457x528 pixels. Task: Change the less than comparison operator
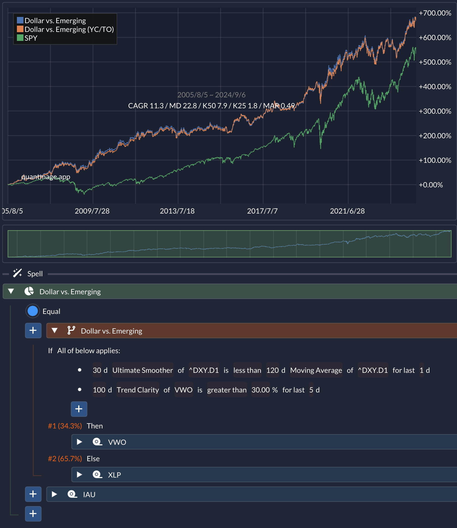point(247,370)
